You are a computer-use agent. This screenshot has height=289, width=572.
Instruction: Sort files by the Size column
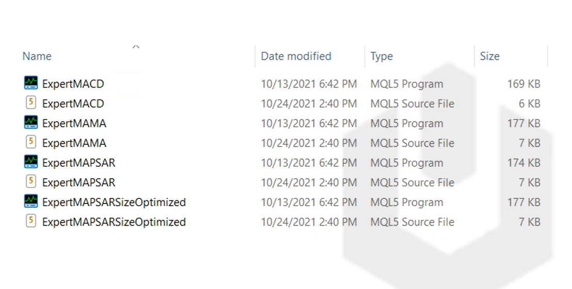pyautogui.click(x=489, y=56)
